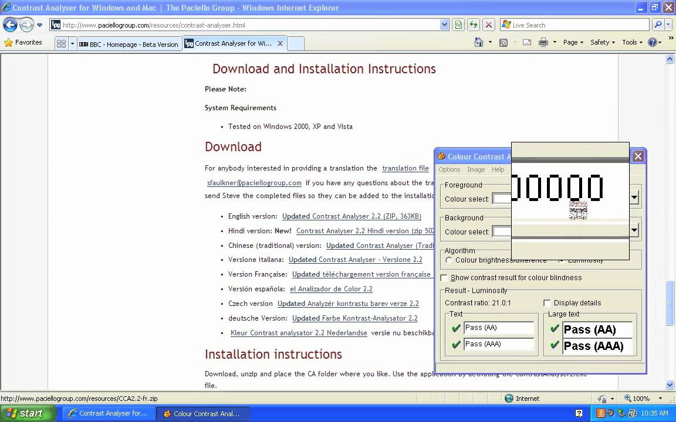Click the Pass (AAA) large text result
The width and height of the screenshot is (676, 422).
tap(597, 346)
